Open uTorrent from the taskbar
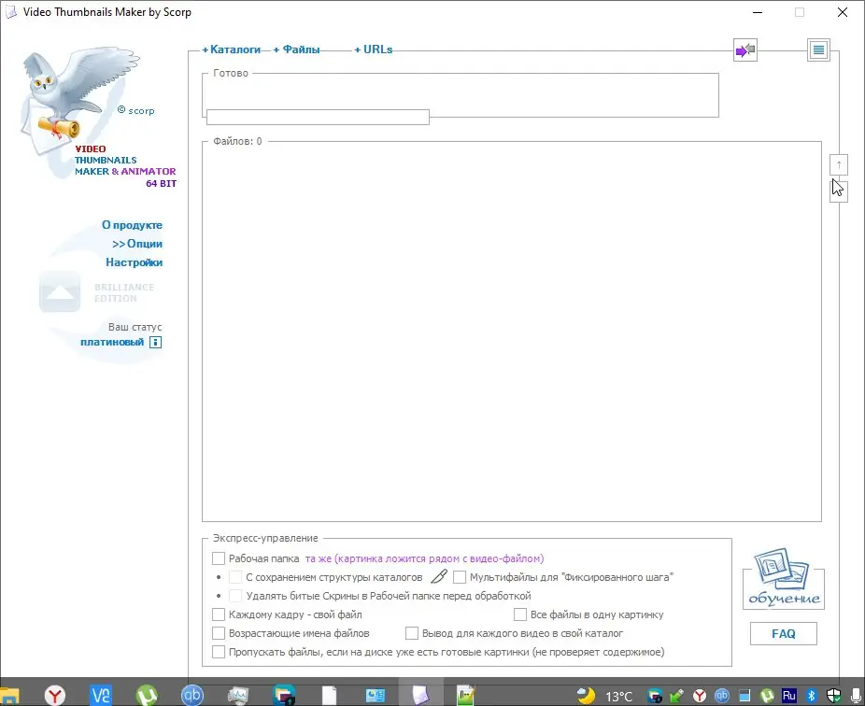The image size is (865, 706). pyautogui.click(x=146, y=695)
